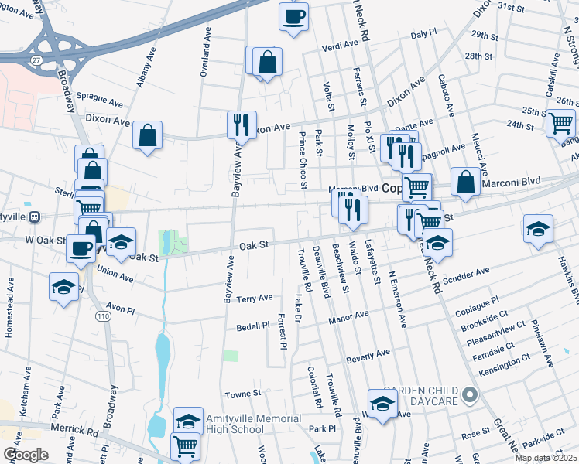Open the restaurant marker near Waldo St
The height and width of the screenshot is (464, 579).
click(x=353, y=209)
